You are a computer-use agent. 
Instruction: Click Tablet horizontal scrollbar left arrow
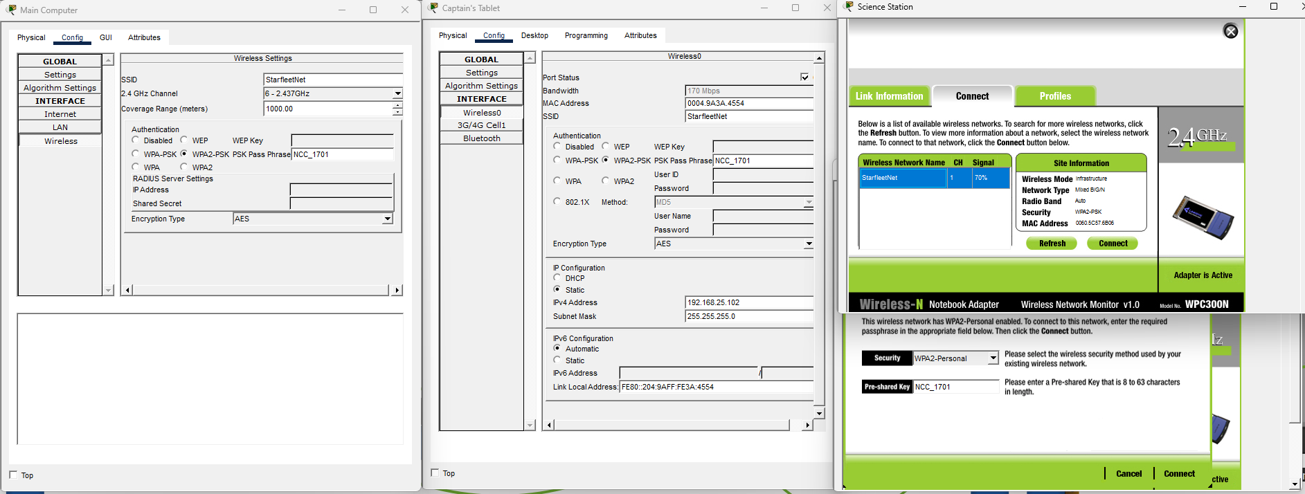click(x=549, y=425)
